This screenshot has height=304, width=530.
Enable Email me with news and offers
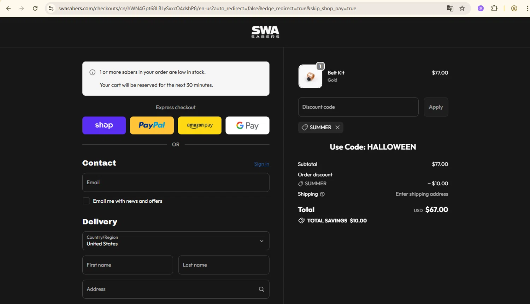86,201
